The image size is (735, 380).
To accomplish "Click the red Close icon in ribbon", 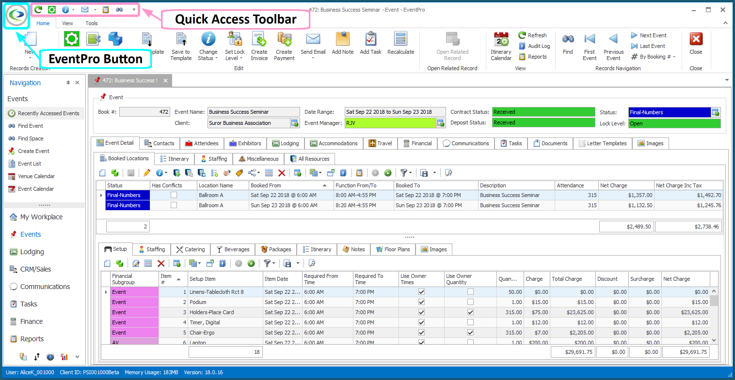I will click(696, 39).
